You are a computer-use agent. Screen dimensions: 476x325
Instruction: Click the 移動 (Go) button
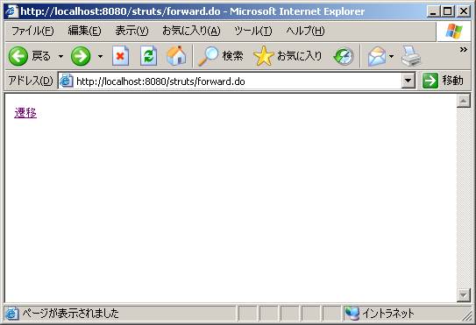point(444,81)
